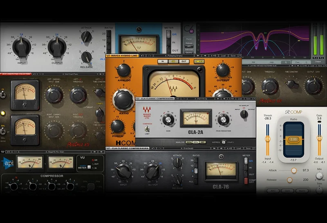Select H-Comp GR meter button
Screen dimensions: 327x223
point(173,62)
